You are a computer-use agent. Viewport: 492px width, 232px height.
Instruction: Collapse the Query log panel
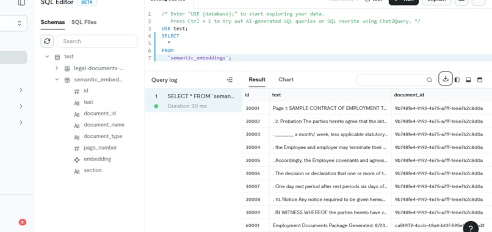[230, 80]
